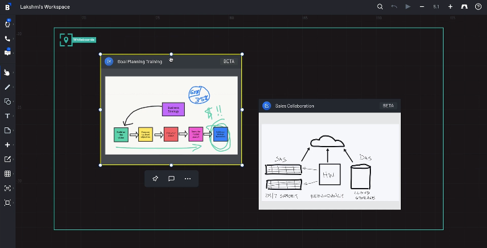Click Goal Planning Training whiteboard icon
The image size is (487, 248).
tap(109, 61)
